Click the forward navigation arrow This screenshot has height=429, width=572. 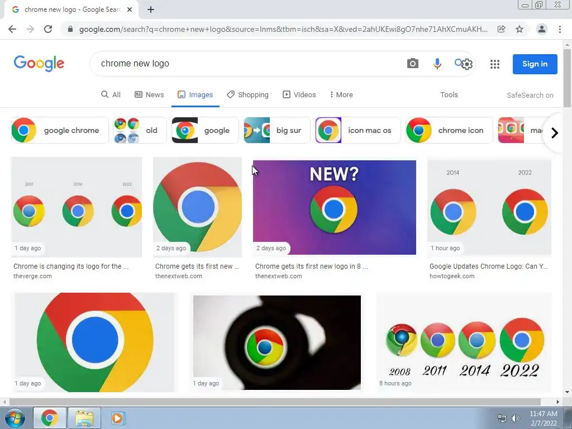30,29
